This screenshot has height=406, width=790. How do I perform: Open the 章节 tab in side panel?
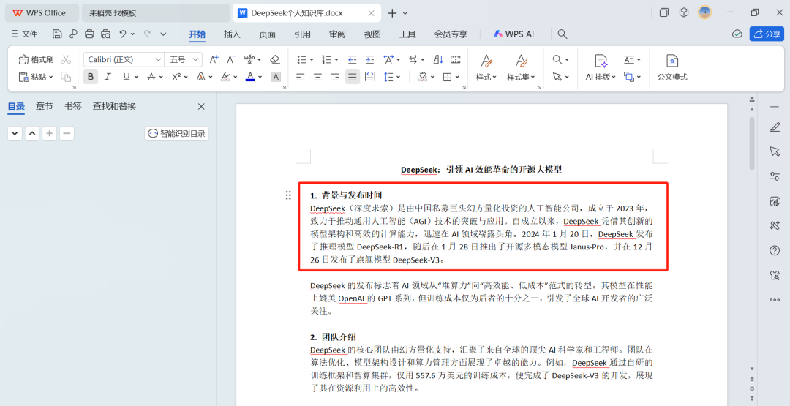[x=45, y=106]
